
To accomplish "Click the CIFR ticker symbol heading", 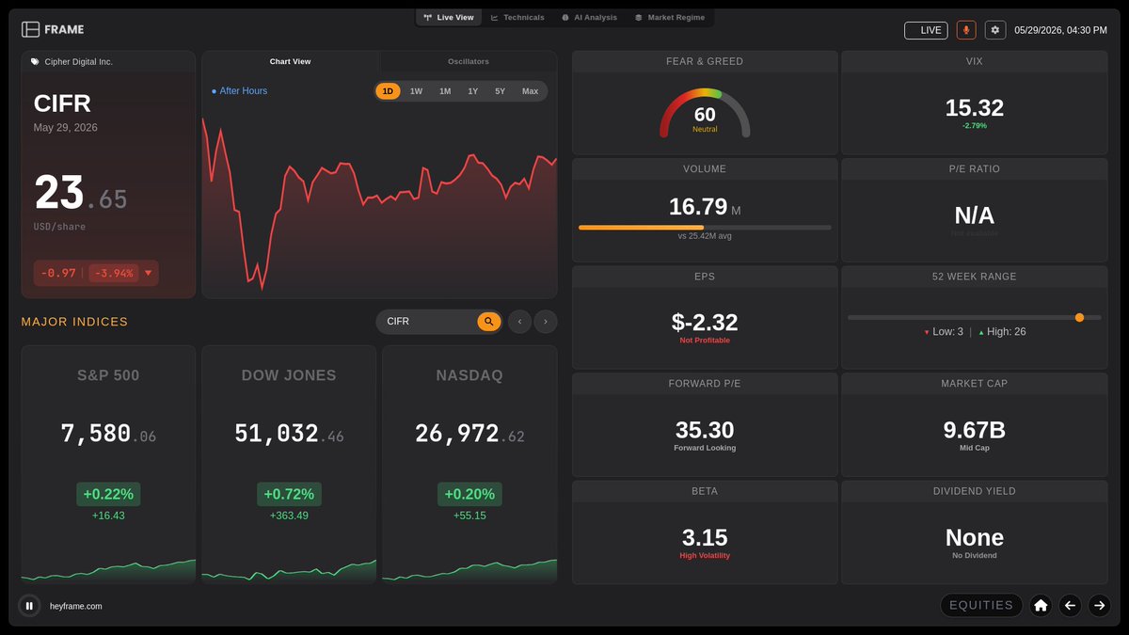I will [x=62, y=103].
